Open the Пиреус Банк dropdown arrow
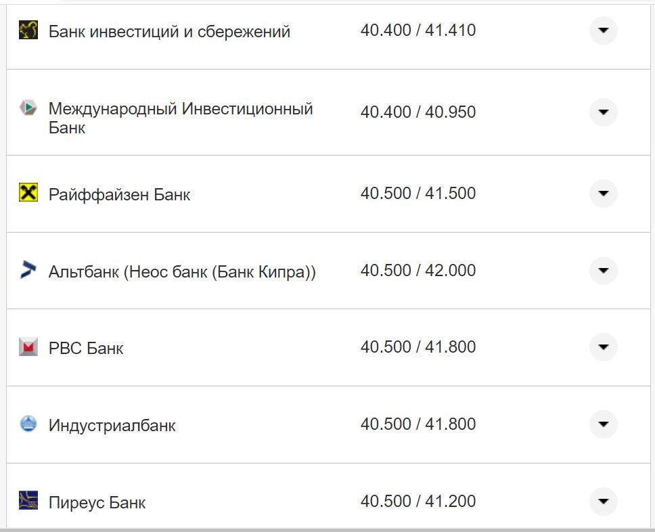The height and width of the screenshot is (532, 655). pos(602,502)
